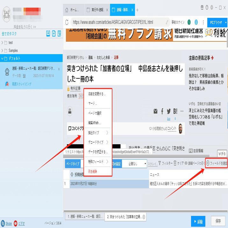Viewport: 228px width, 228px height.
Task: Close the bottom page tab 2. 突きつけられた
Action: point(144,217)
